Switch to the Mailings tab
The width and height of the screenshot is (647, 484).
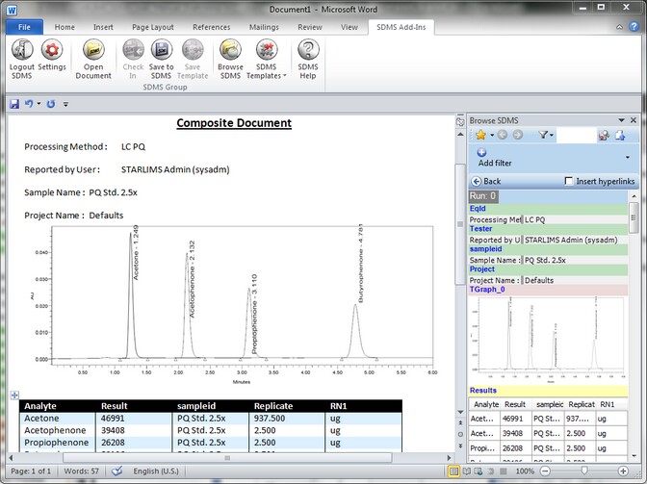(x=264, y=27)
